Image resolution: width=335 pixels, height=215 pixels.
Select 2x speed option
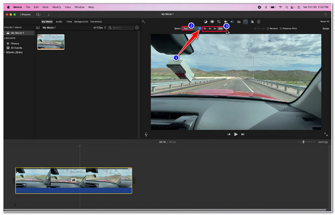(205, 28)
